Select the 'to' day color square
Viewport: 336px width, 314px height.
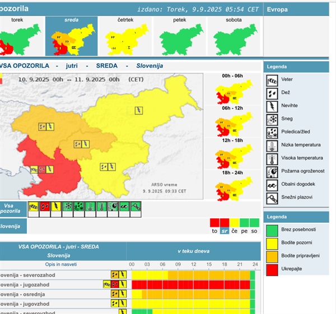point(214,223)
